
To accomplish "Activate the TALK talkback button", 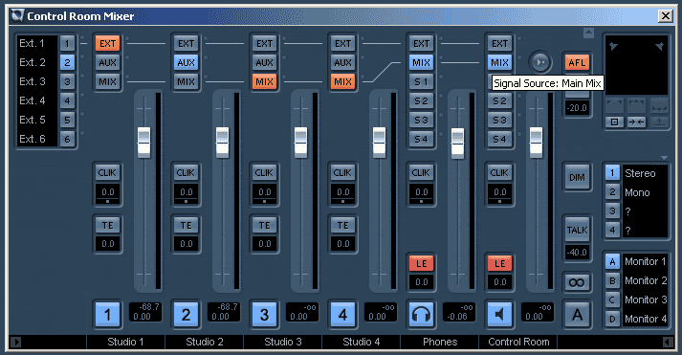I will [577, 231].
